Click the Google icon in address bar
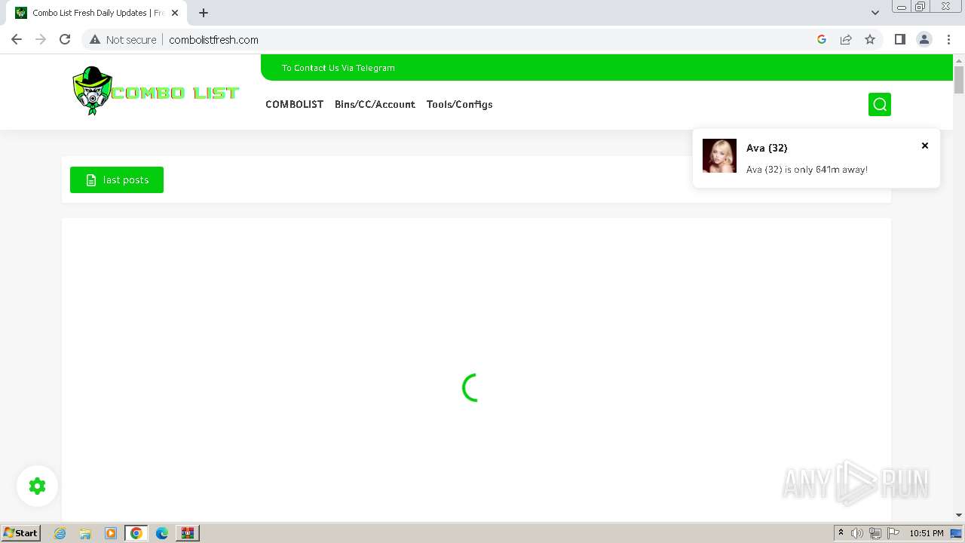The width and height of the screenshot is (965, 543). coord(822,39)
